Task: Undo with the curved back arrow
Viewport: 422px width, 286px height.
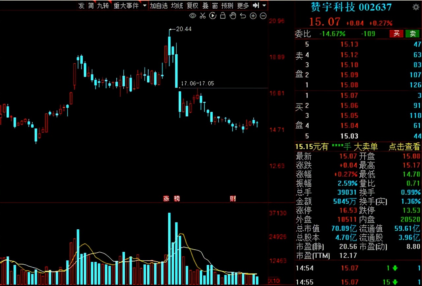Action: [x=243, y=16]
